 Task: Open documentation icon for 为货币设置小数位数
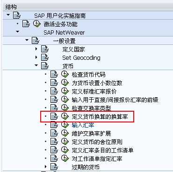(x=54, y=83)
